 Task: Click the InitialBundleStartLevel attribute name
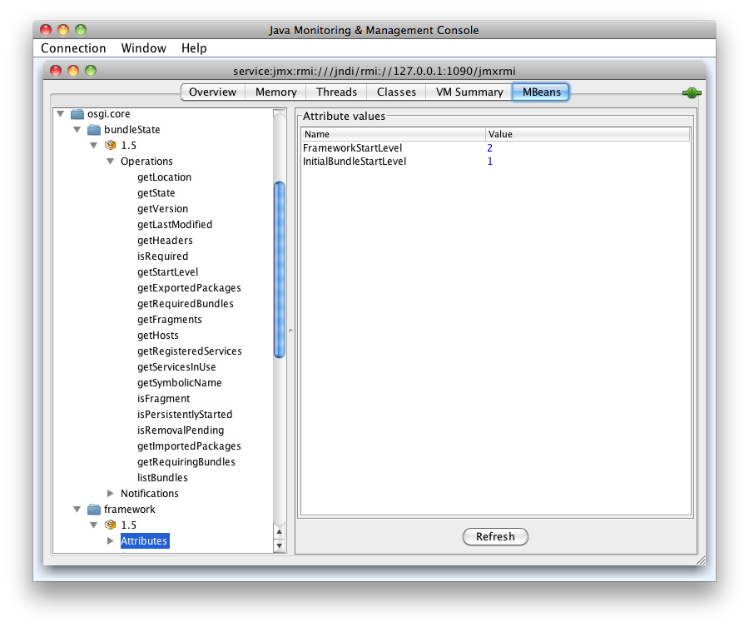coord(355,162)
